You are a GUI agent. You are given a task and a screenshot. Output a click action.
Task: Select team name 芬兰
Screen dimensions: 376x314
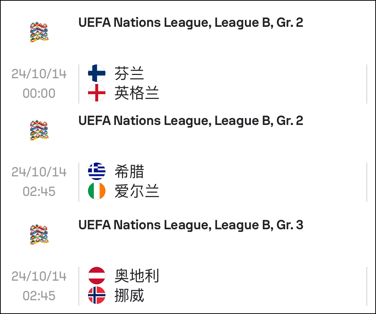(x=129, y=74)
